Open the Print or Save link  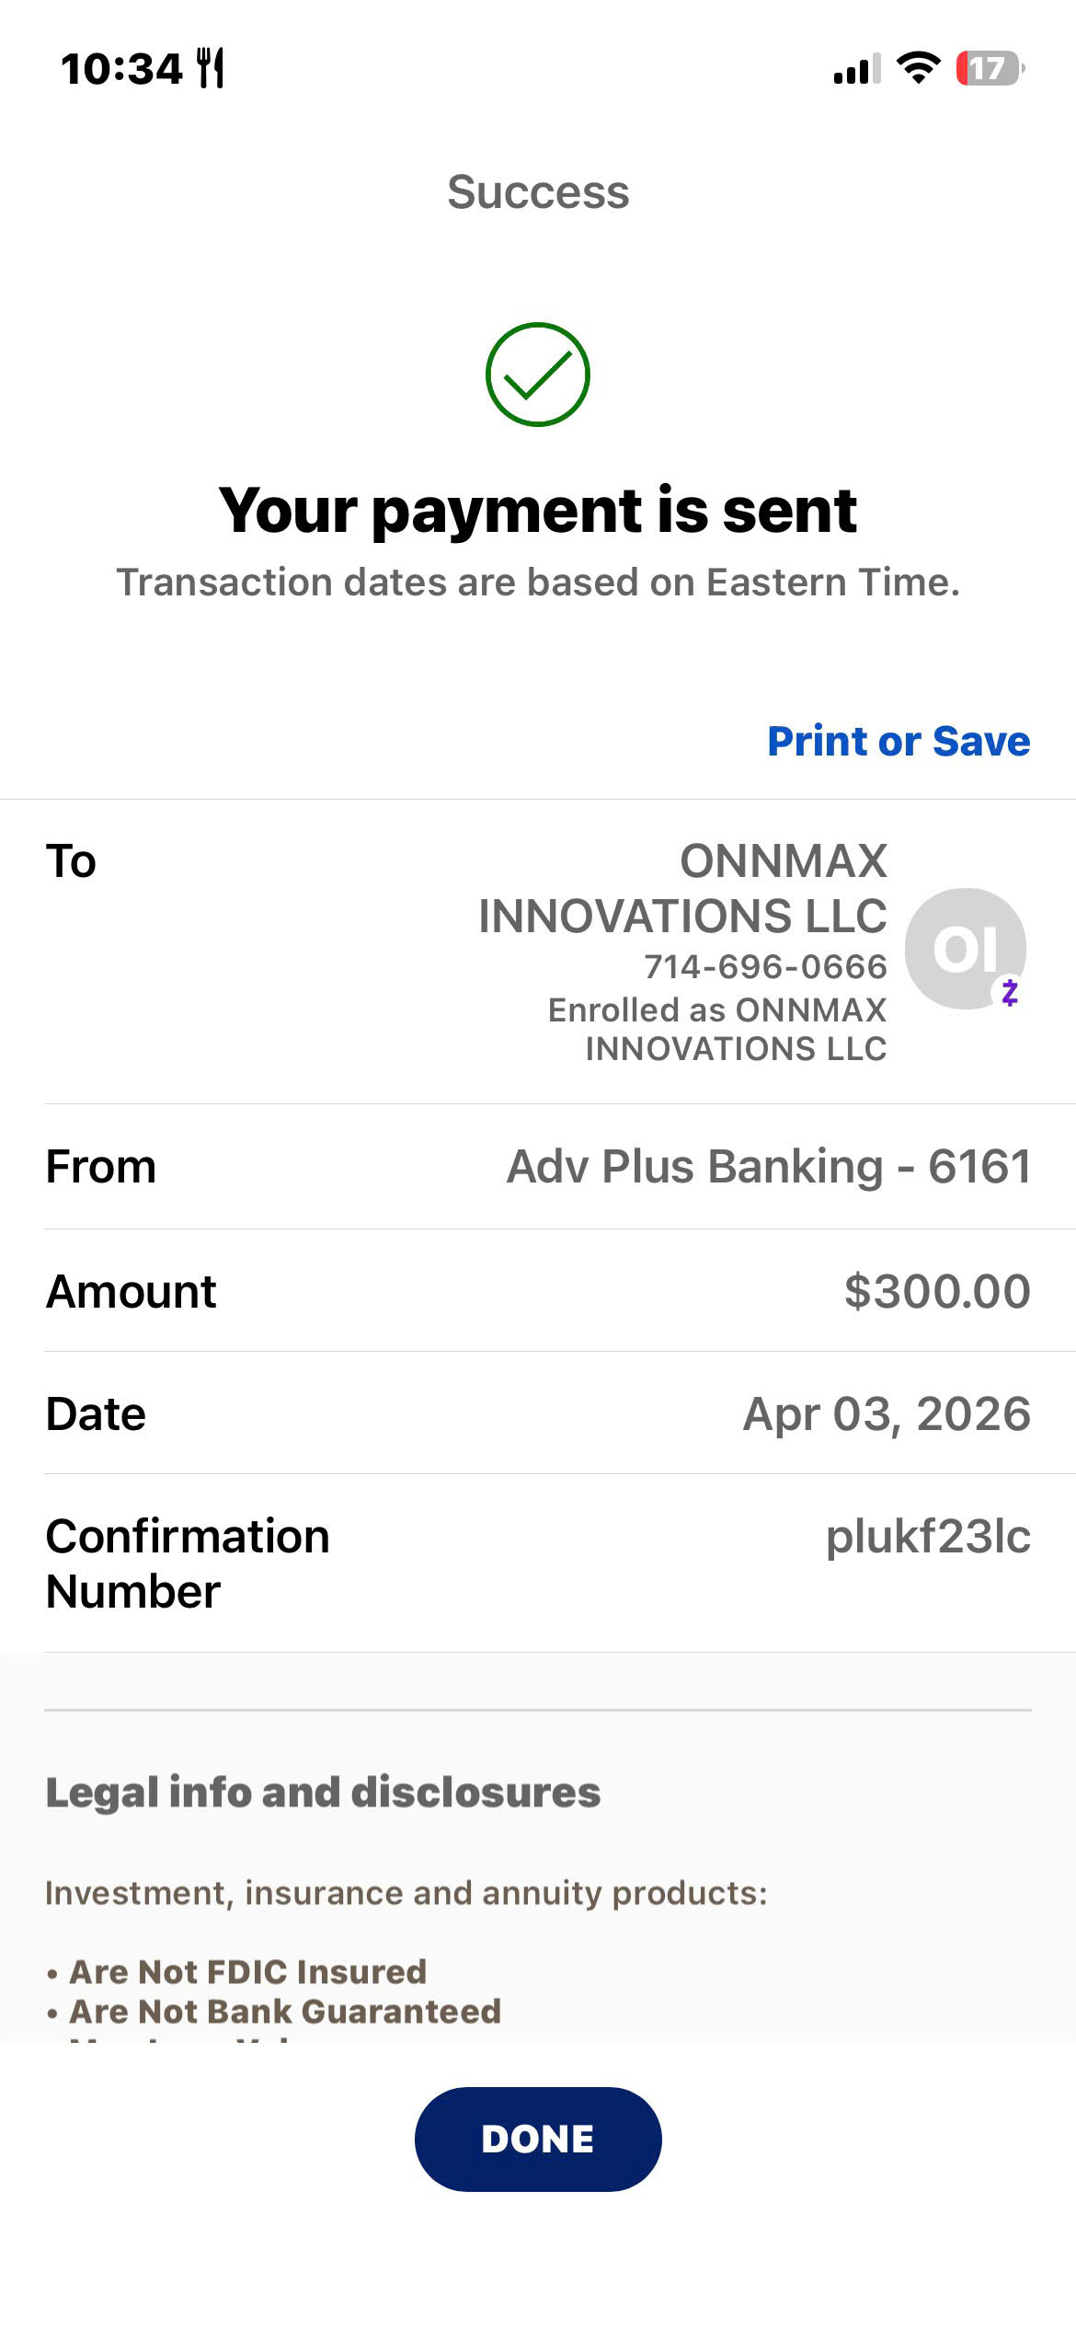point(899,741)
